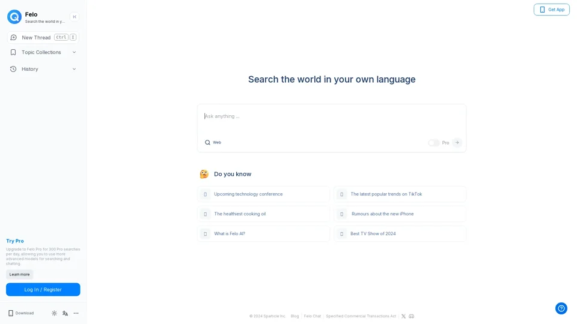
Task: Click icon beside 'Upcoming technology conference'
Action: [x=206, y=194]
